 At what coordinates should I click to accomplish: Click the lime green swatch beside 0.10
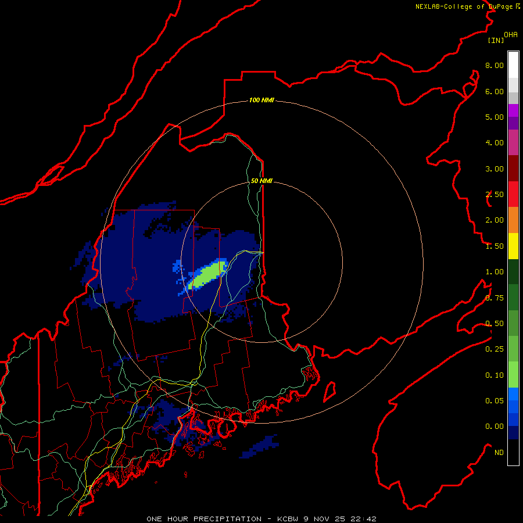coord(513,375)
